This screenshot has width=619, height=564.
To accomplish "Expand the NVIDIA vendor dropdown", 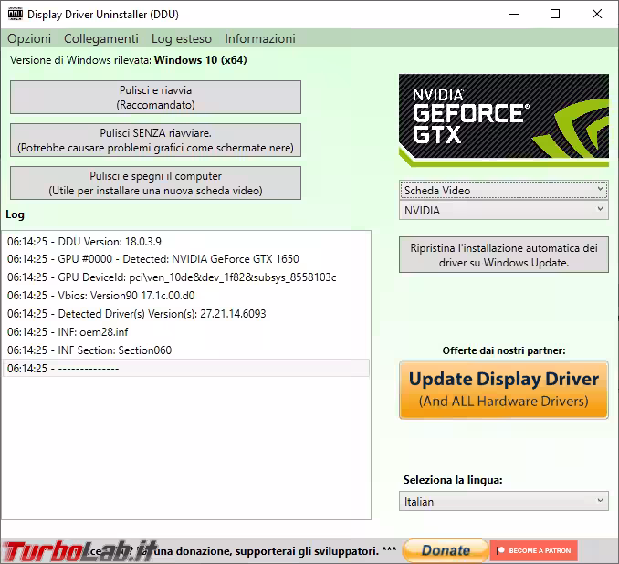I will (503, 210).
